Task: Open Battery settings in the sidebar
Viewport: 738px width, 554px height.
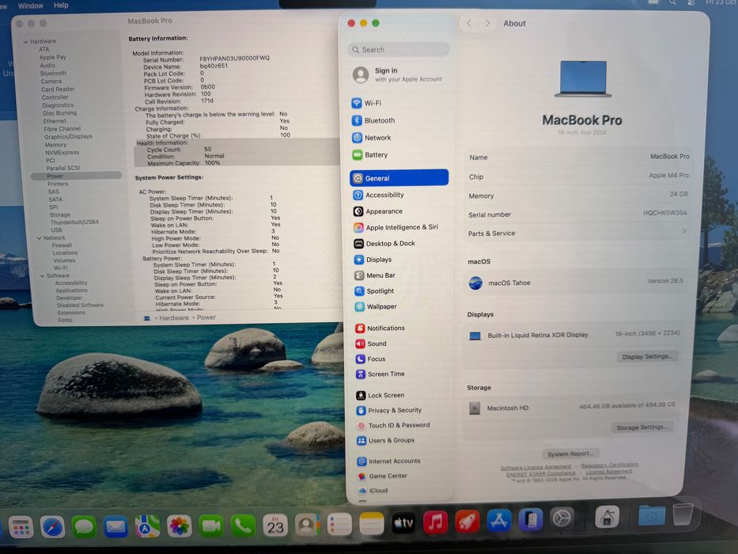Action: (x=370, y=154)
